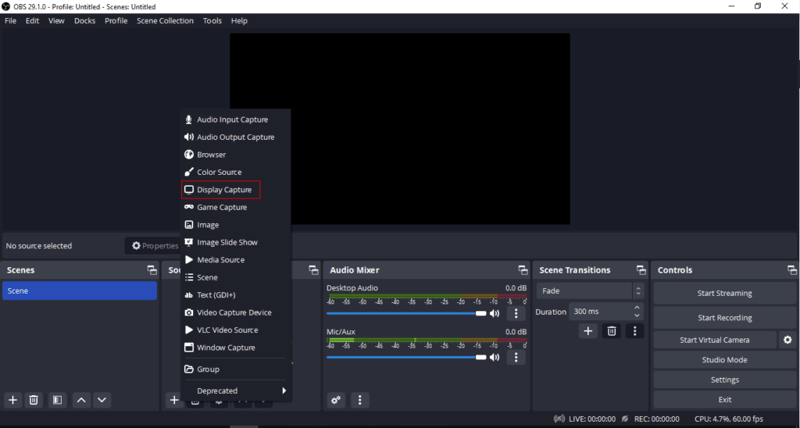This screenshot has height=428, width=800.
Task: Undock the Scene Transitions panel with its float icon
Action: tap(641, 270)
